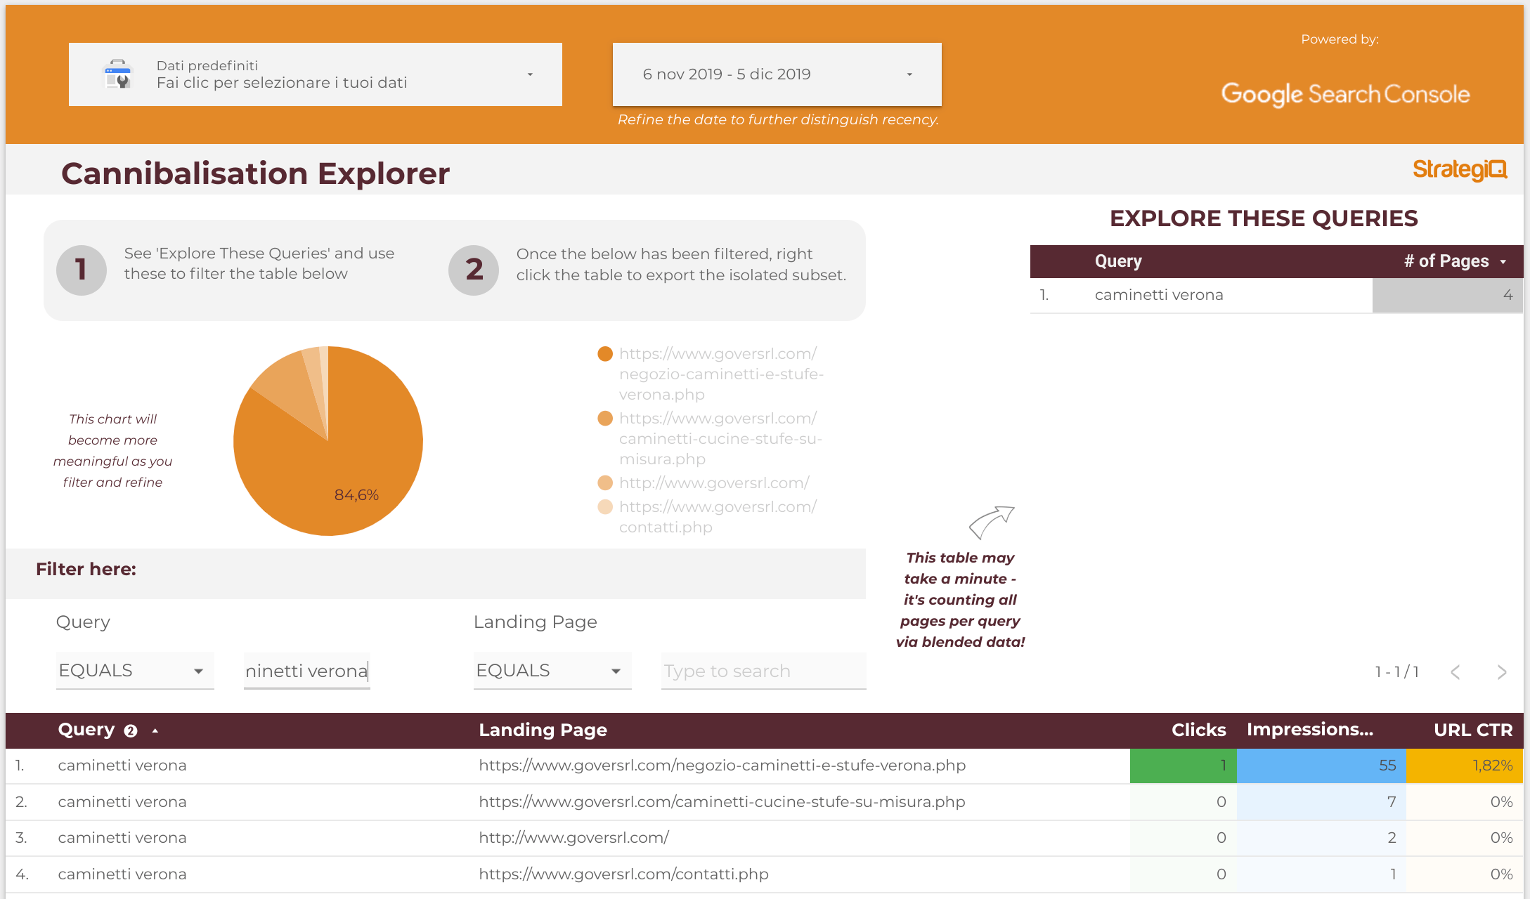Click the Landing Page 'Type to search' field

coord(763,671)
